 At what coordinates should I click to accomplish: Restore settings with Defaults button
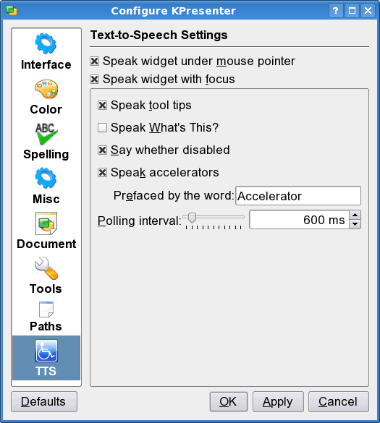coord(44,402)
